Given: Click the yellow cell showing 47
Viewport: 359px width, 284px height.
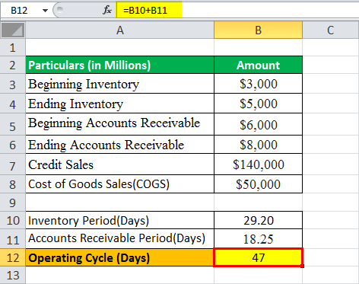Looking at the screenshot, I should point(258,257).
